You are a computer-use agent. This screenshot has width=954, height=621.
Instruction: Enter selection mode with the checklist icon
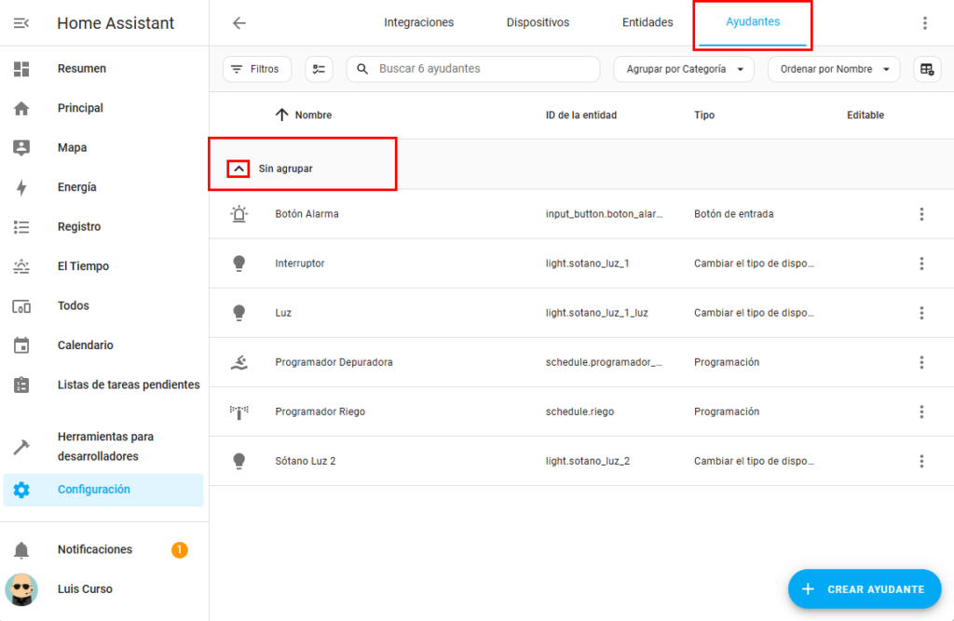point(319,69)
